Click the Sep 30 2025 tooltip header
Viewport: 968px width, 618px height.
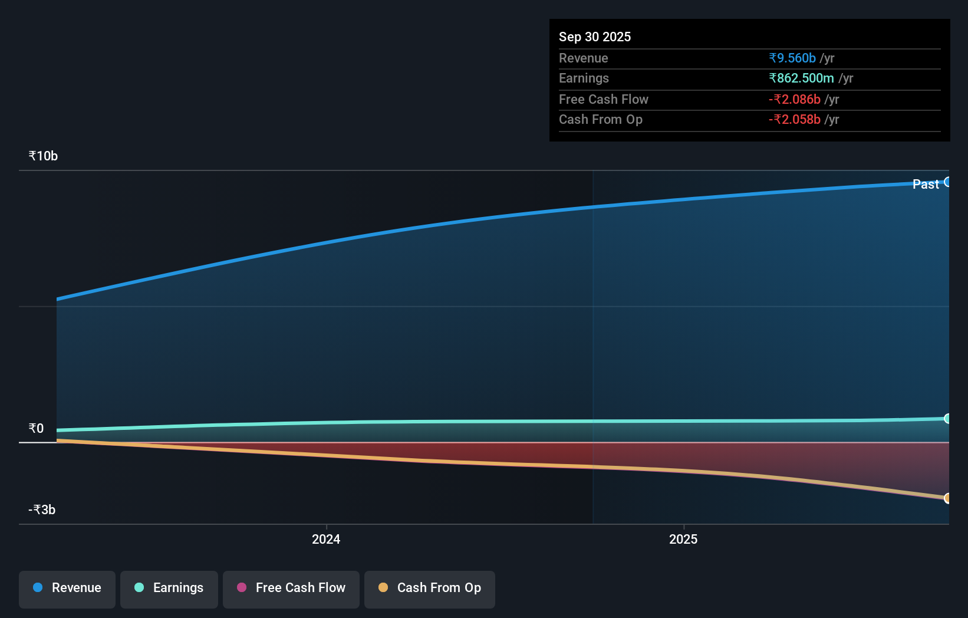click(x=595, y=37)
